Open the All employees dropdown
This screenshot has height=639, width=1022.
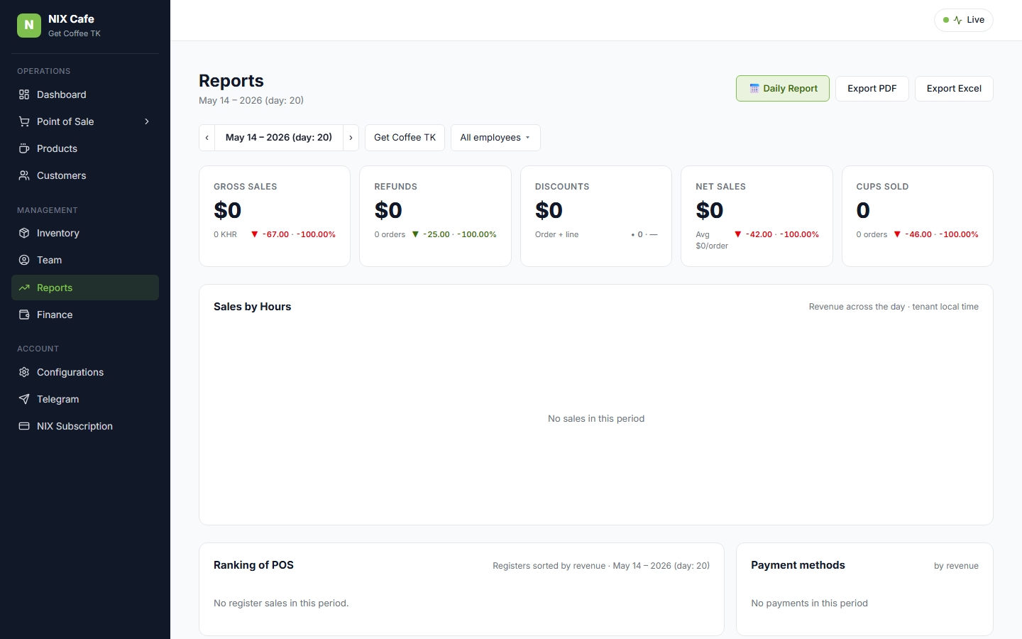pyautogui.click(x=495, y=138)
